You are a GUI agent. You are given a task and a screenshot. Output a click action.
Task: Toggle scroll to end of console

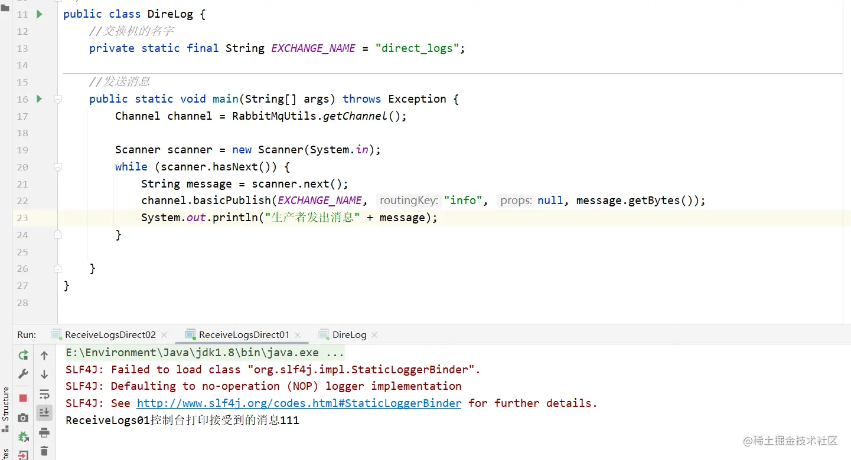(x=44, y=413)
